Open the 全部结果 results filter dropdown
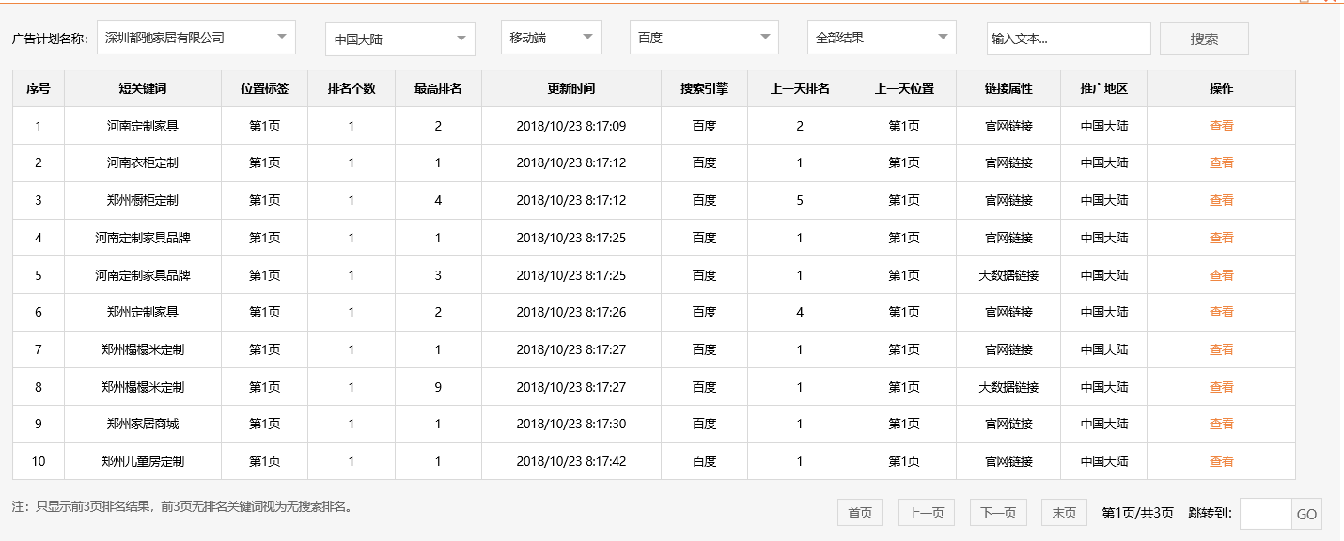Screen dimensions: 1344x541 (x=881, y=38)
